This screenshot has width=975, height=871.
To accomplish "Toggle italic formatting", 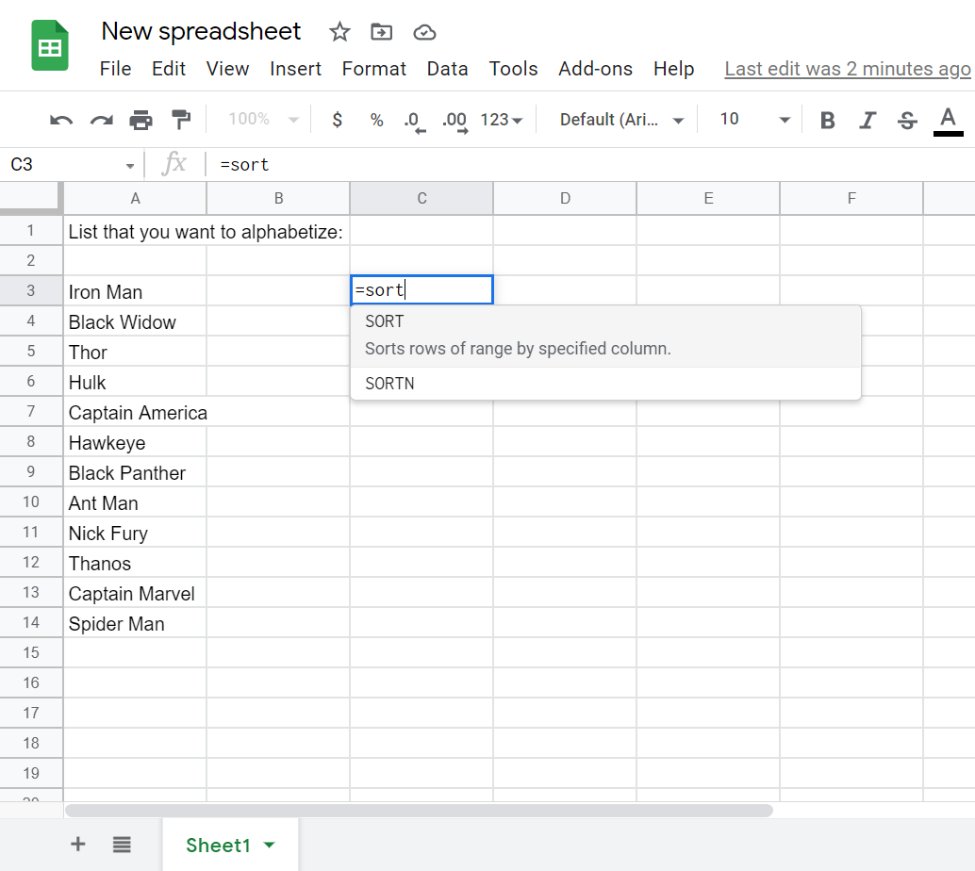I will point(868,120).
